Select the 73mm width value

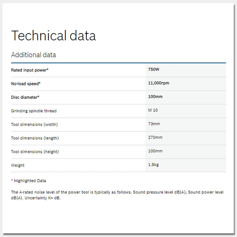[x=154, y=124]
